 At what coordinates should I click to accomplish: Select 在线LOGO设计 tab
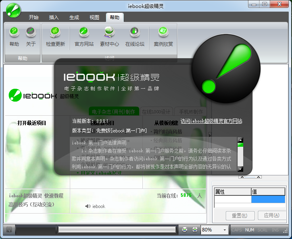pyautogui.click(x=156, y=112)
